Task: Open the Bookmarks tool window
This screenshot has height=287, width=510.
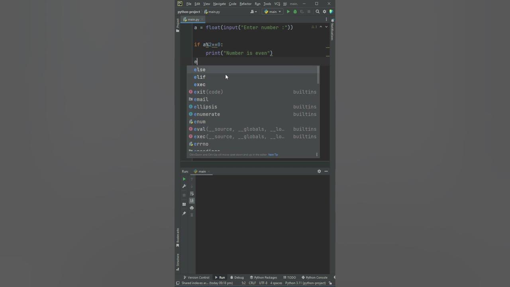Action: point(178,238)
